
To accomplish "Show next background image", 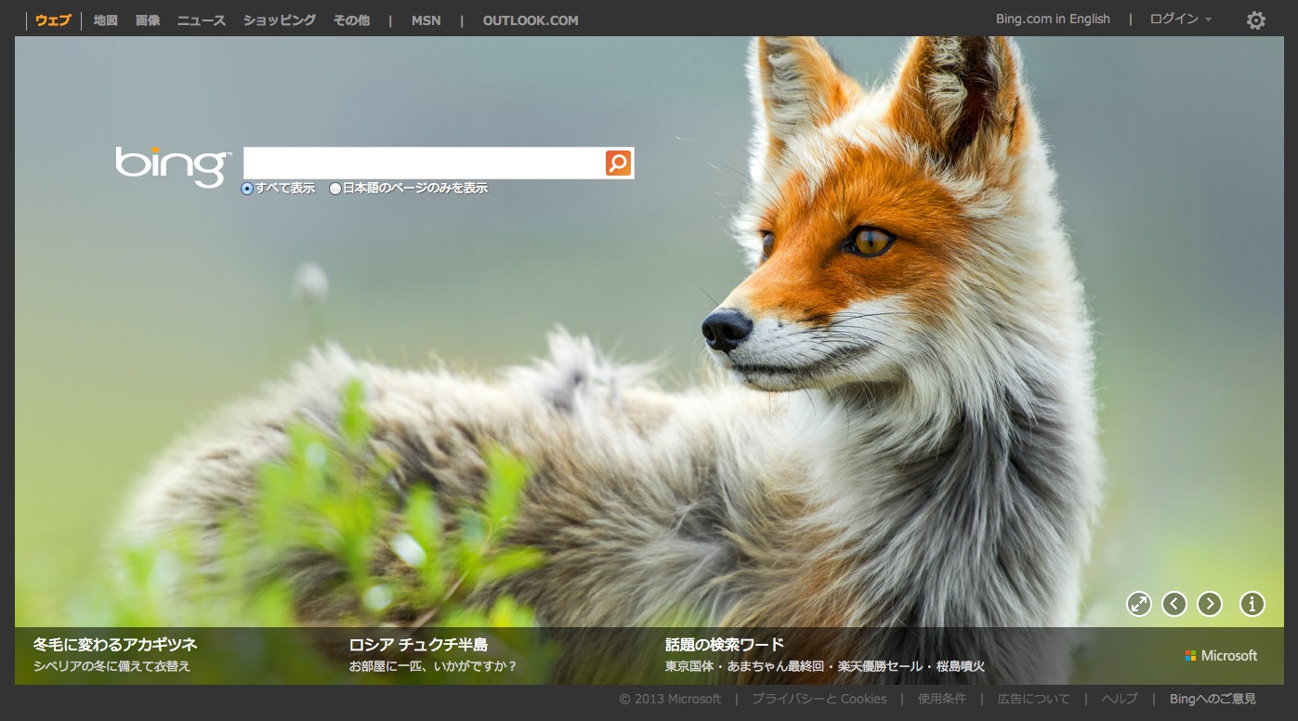I will [x=1209, y=604].
